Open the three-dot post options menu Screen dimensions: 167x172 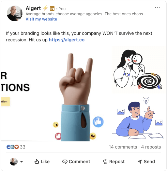coord(157,7)
